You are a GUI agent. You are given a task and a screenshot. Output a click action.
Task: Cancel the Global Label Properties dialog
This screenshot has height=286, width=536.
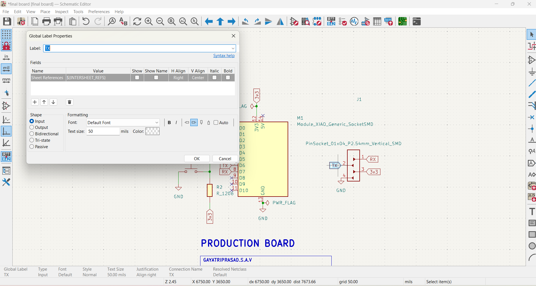point(225,159)
